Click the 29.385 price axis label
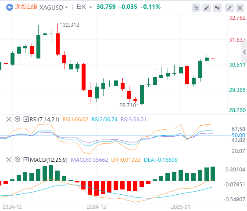 pyautogui.click(x=237, y=90)
